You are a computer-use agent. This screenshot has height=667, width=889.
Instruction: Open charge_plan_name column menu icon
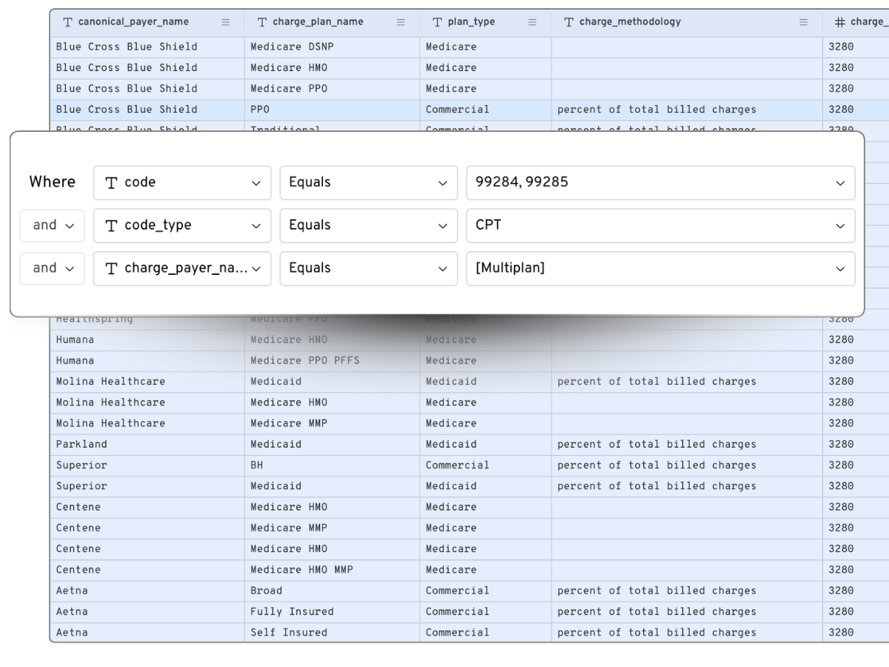pyautogui.click(x=401, y=22)
